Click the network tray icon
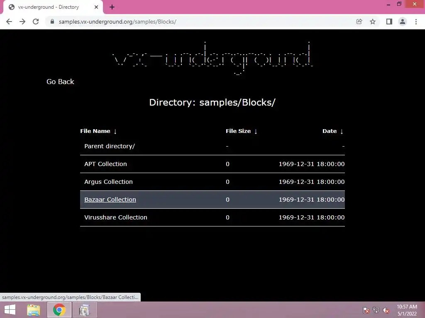 click(x=376, y=310)
